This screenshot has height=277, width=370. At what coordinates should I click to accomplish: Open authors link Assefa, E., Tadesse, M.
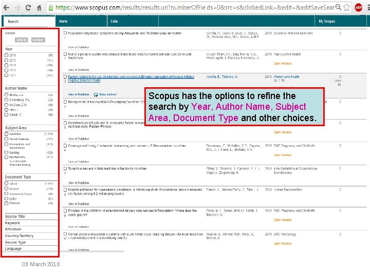[x=222, y=77]
